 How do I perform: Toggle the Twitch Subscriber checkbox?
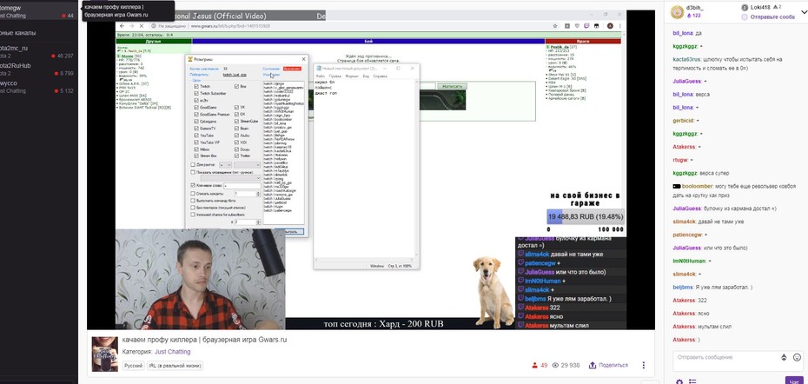[196, 93]
